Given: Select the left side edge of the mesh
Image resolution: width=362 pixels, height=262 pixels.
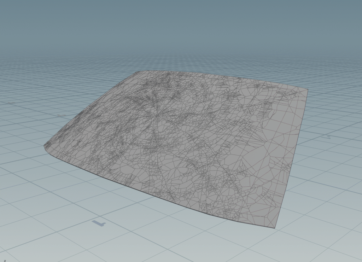Looking at the screenshot, I should (90, 106).
